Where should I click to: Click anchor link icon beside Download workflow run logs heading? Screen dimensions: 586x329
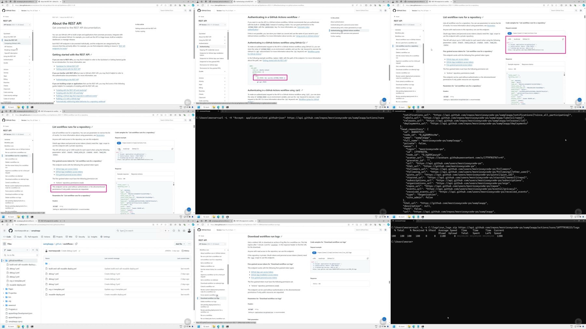281,237
